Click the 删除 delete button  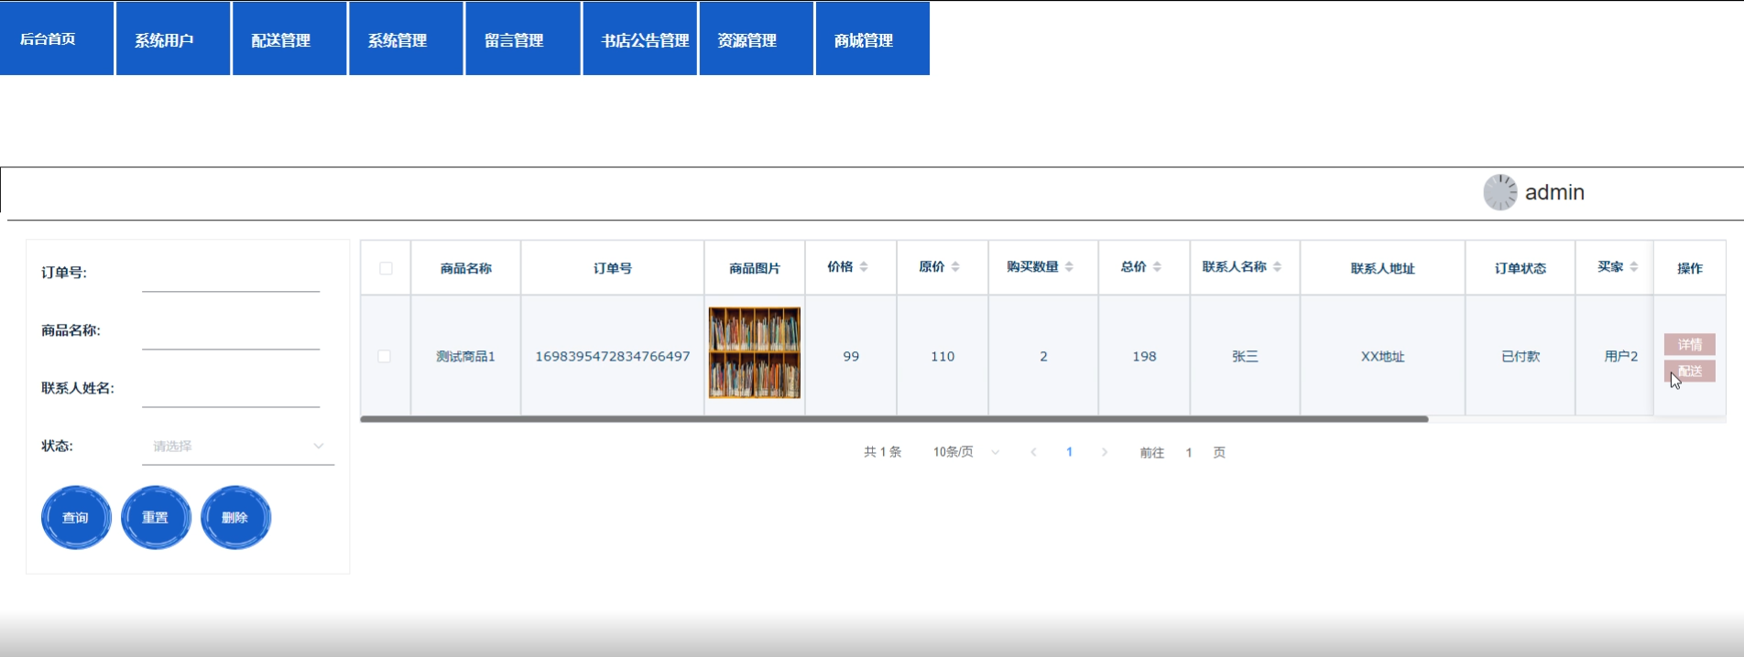point(235,517)
